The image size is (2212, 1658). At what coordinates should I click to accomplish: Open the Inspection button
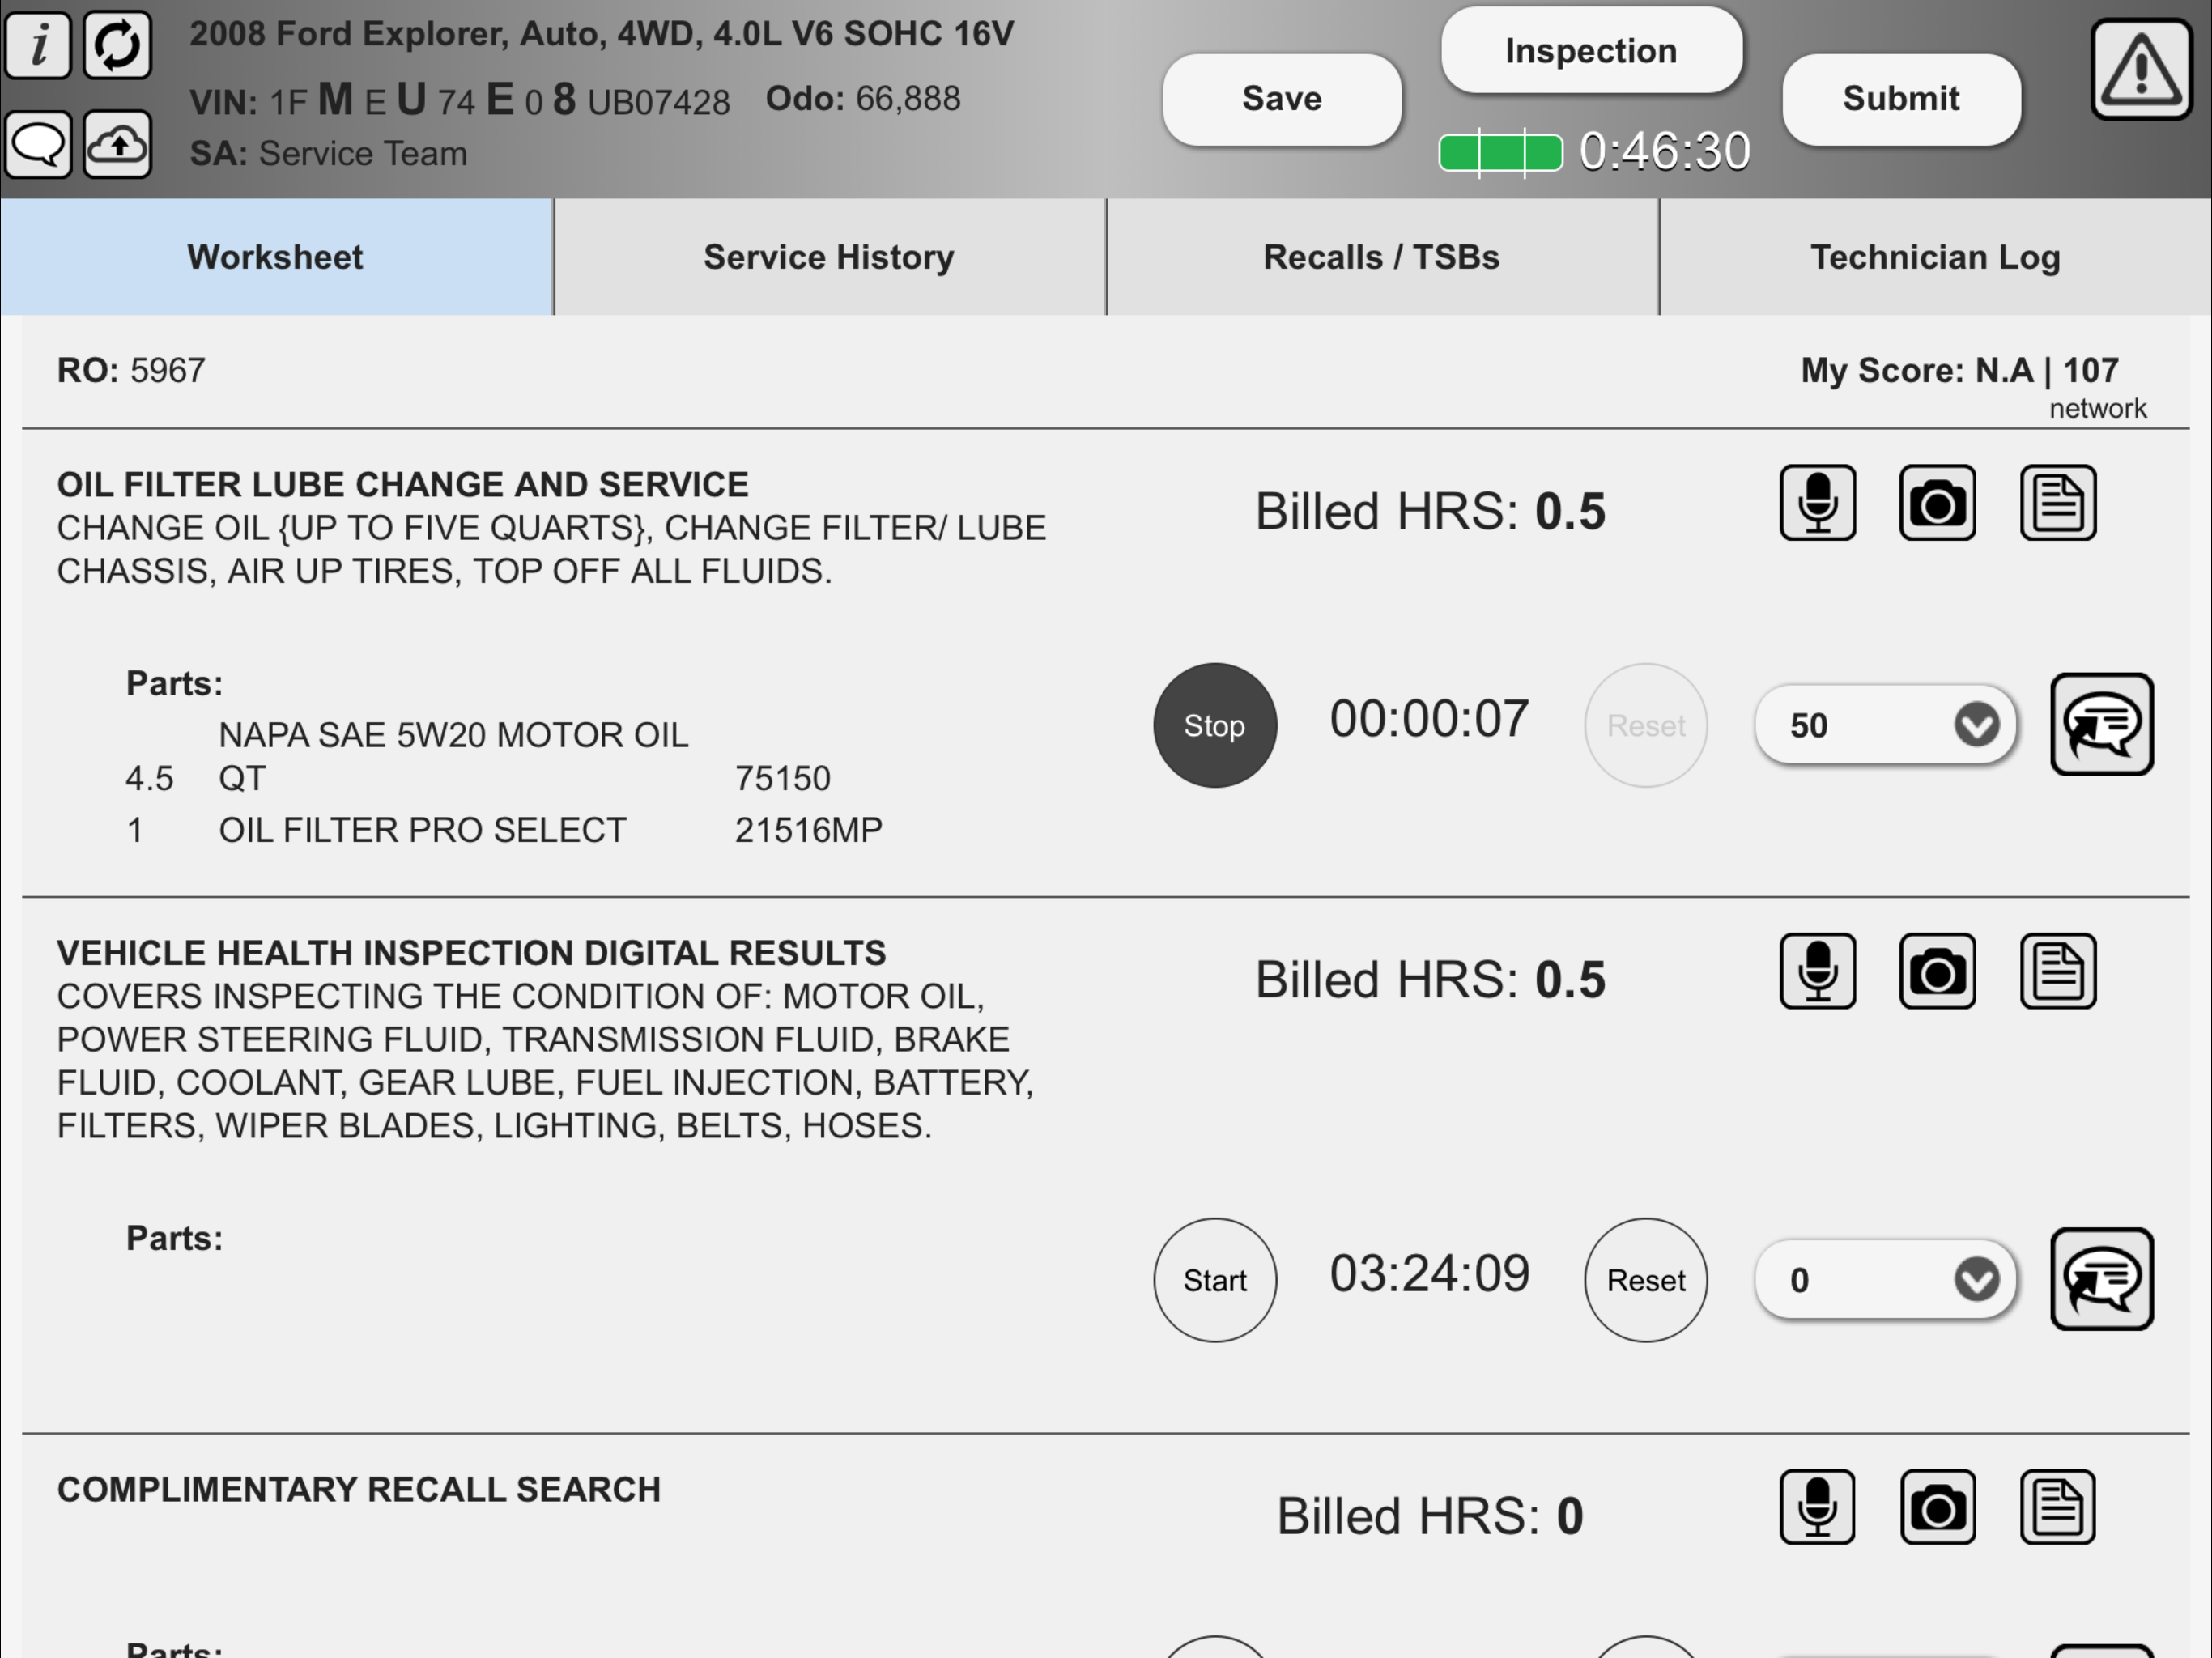pos(1591,51)
